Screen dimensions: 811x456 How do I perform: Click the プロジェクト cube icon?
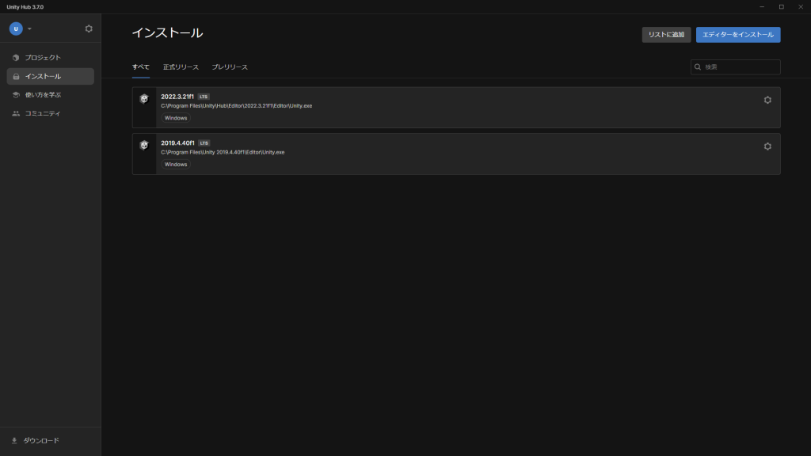pyautogui.click(x=16, y=58)
